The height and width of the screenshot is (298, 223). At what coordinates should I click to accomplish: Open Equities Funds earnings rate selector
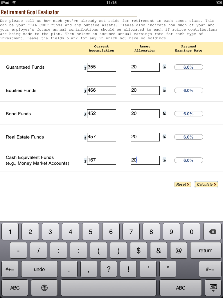pos(188,91)
